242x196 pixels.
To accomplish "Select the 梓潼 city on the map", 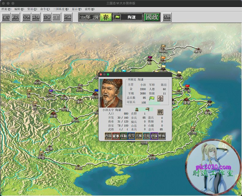I will 65,109.
